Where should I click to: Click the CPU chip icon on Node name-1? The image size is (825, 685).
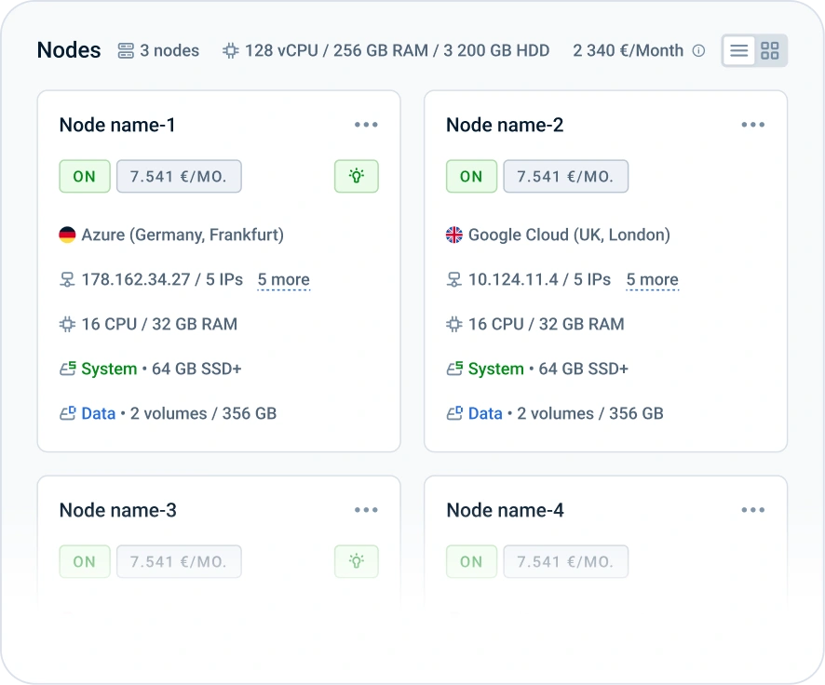coord(67,325)
